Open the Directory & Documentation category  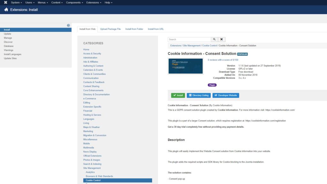tap(96, 95)
